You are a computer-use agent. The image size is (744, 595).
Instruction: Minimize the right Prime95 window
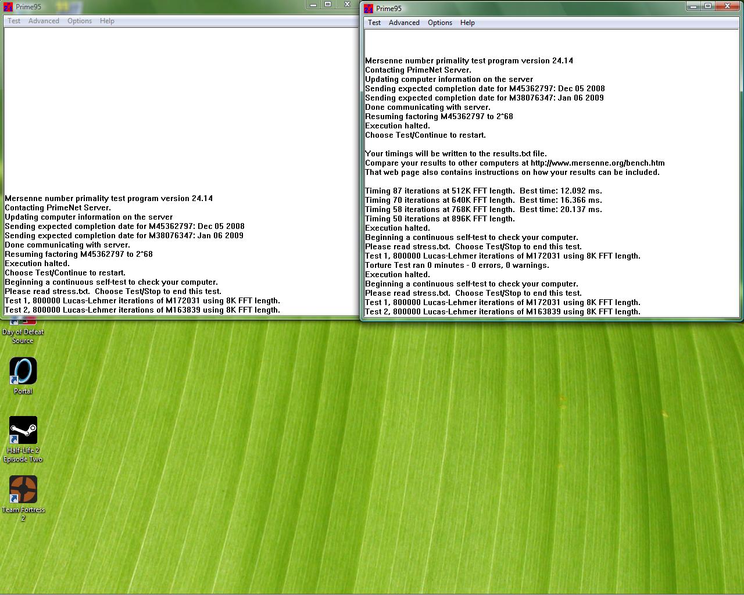pyautogui.click(x=693, y=6)
